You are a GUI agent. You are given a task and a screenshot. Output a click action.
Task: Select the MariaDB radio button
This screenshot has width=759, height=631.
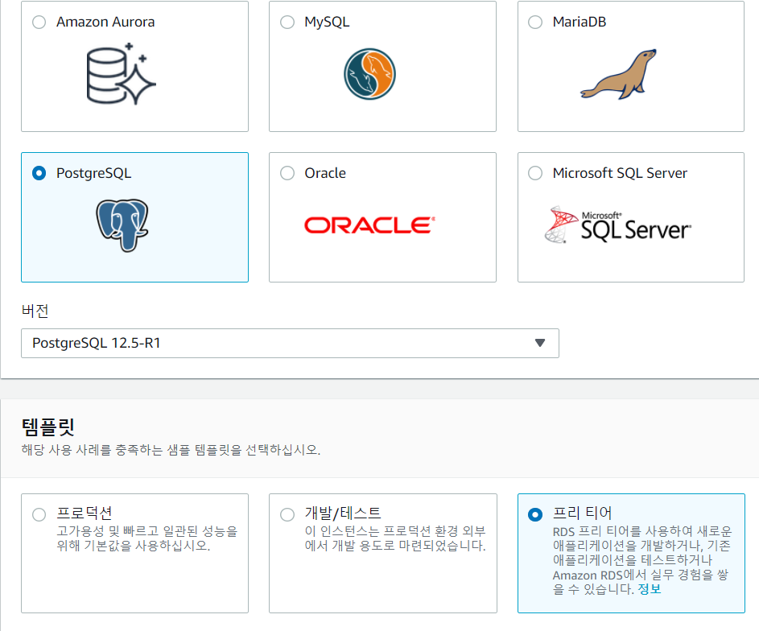click(x=535, y=23)
